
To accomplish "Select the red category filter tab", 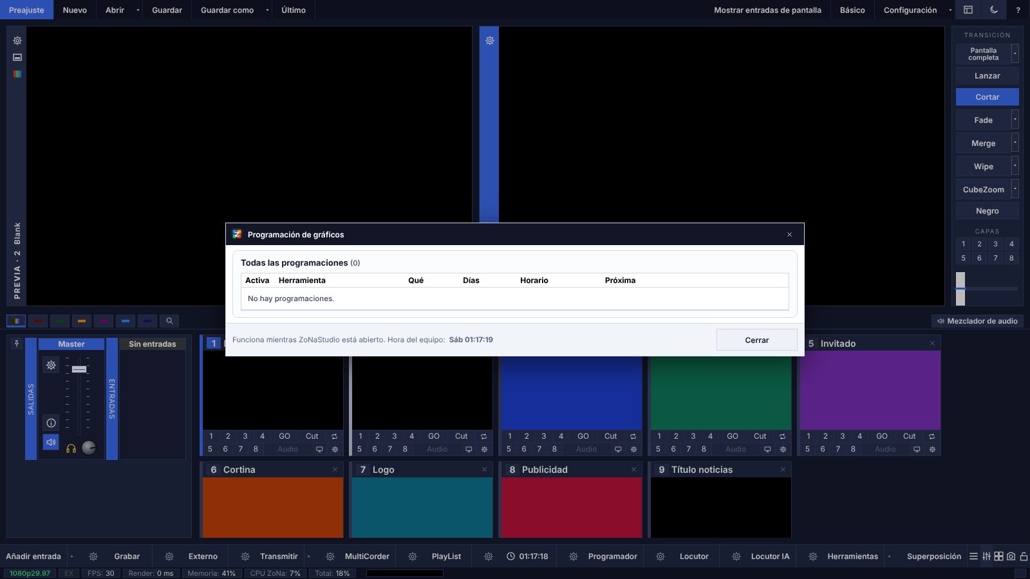I will (x=38, y=320).
